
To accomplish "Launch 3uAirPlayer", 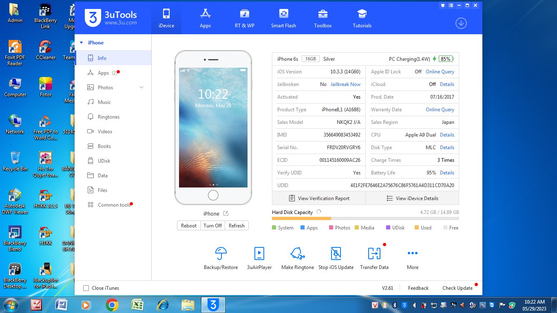I will click(x=259, y=254).
